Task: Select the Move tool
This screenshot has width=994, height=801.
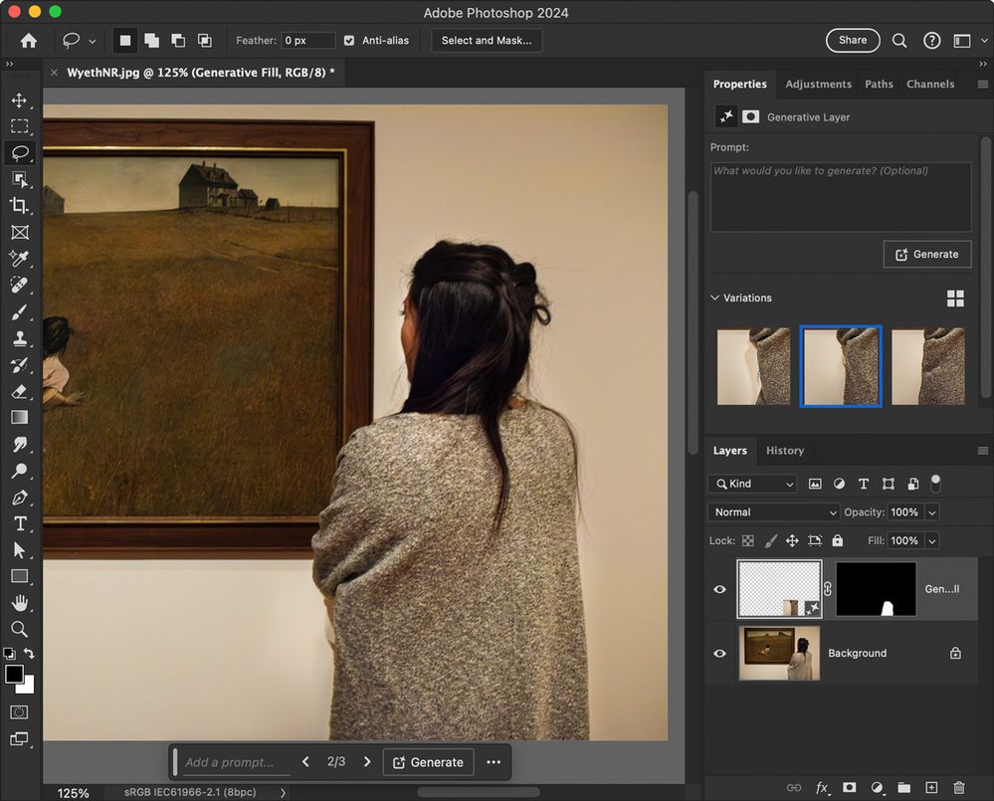Action: click(x=19, y=100)
